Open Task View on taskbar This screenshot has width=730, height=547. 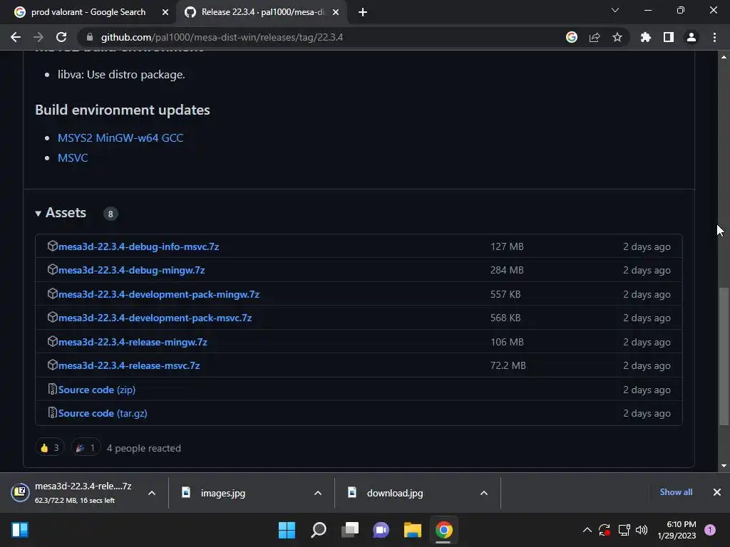click(350, 530)
